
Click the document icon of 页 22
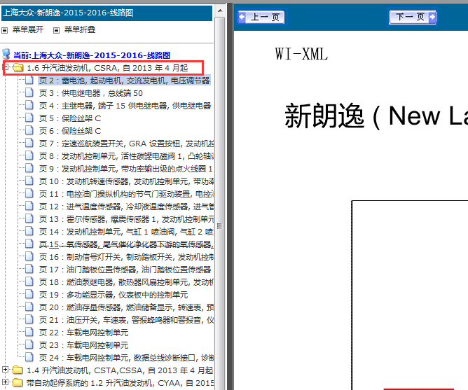29,332
